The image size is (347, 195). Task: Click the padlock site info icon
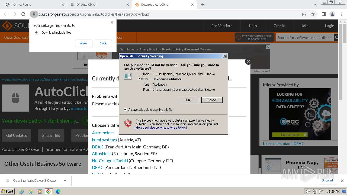click(x=34, y=14)
